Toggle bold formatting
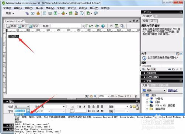This screenshot has height=137, width=185. 80,106
